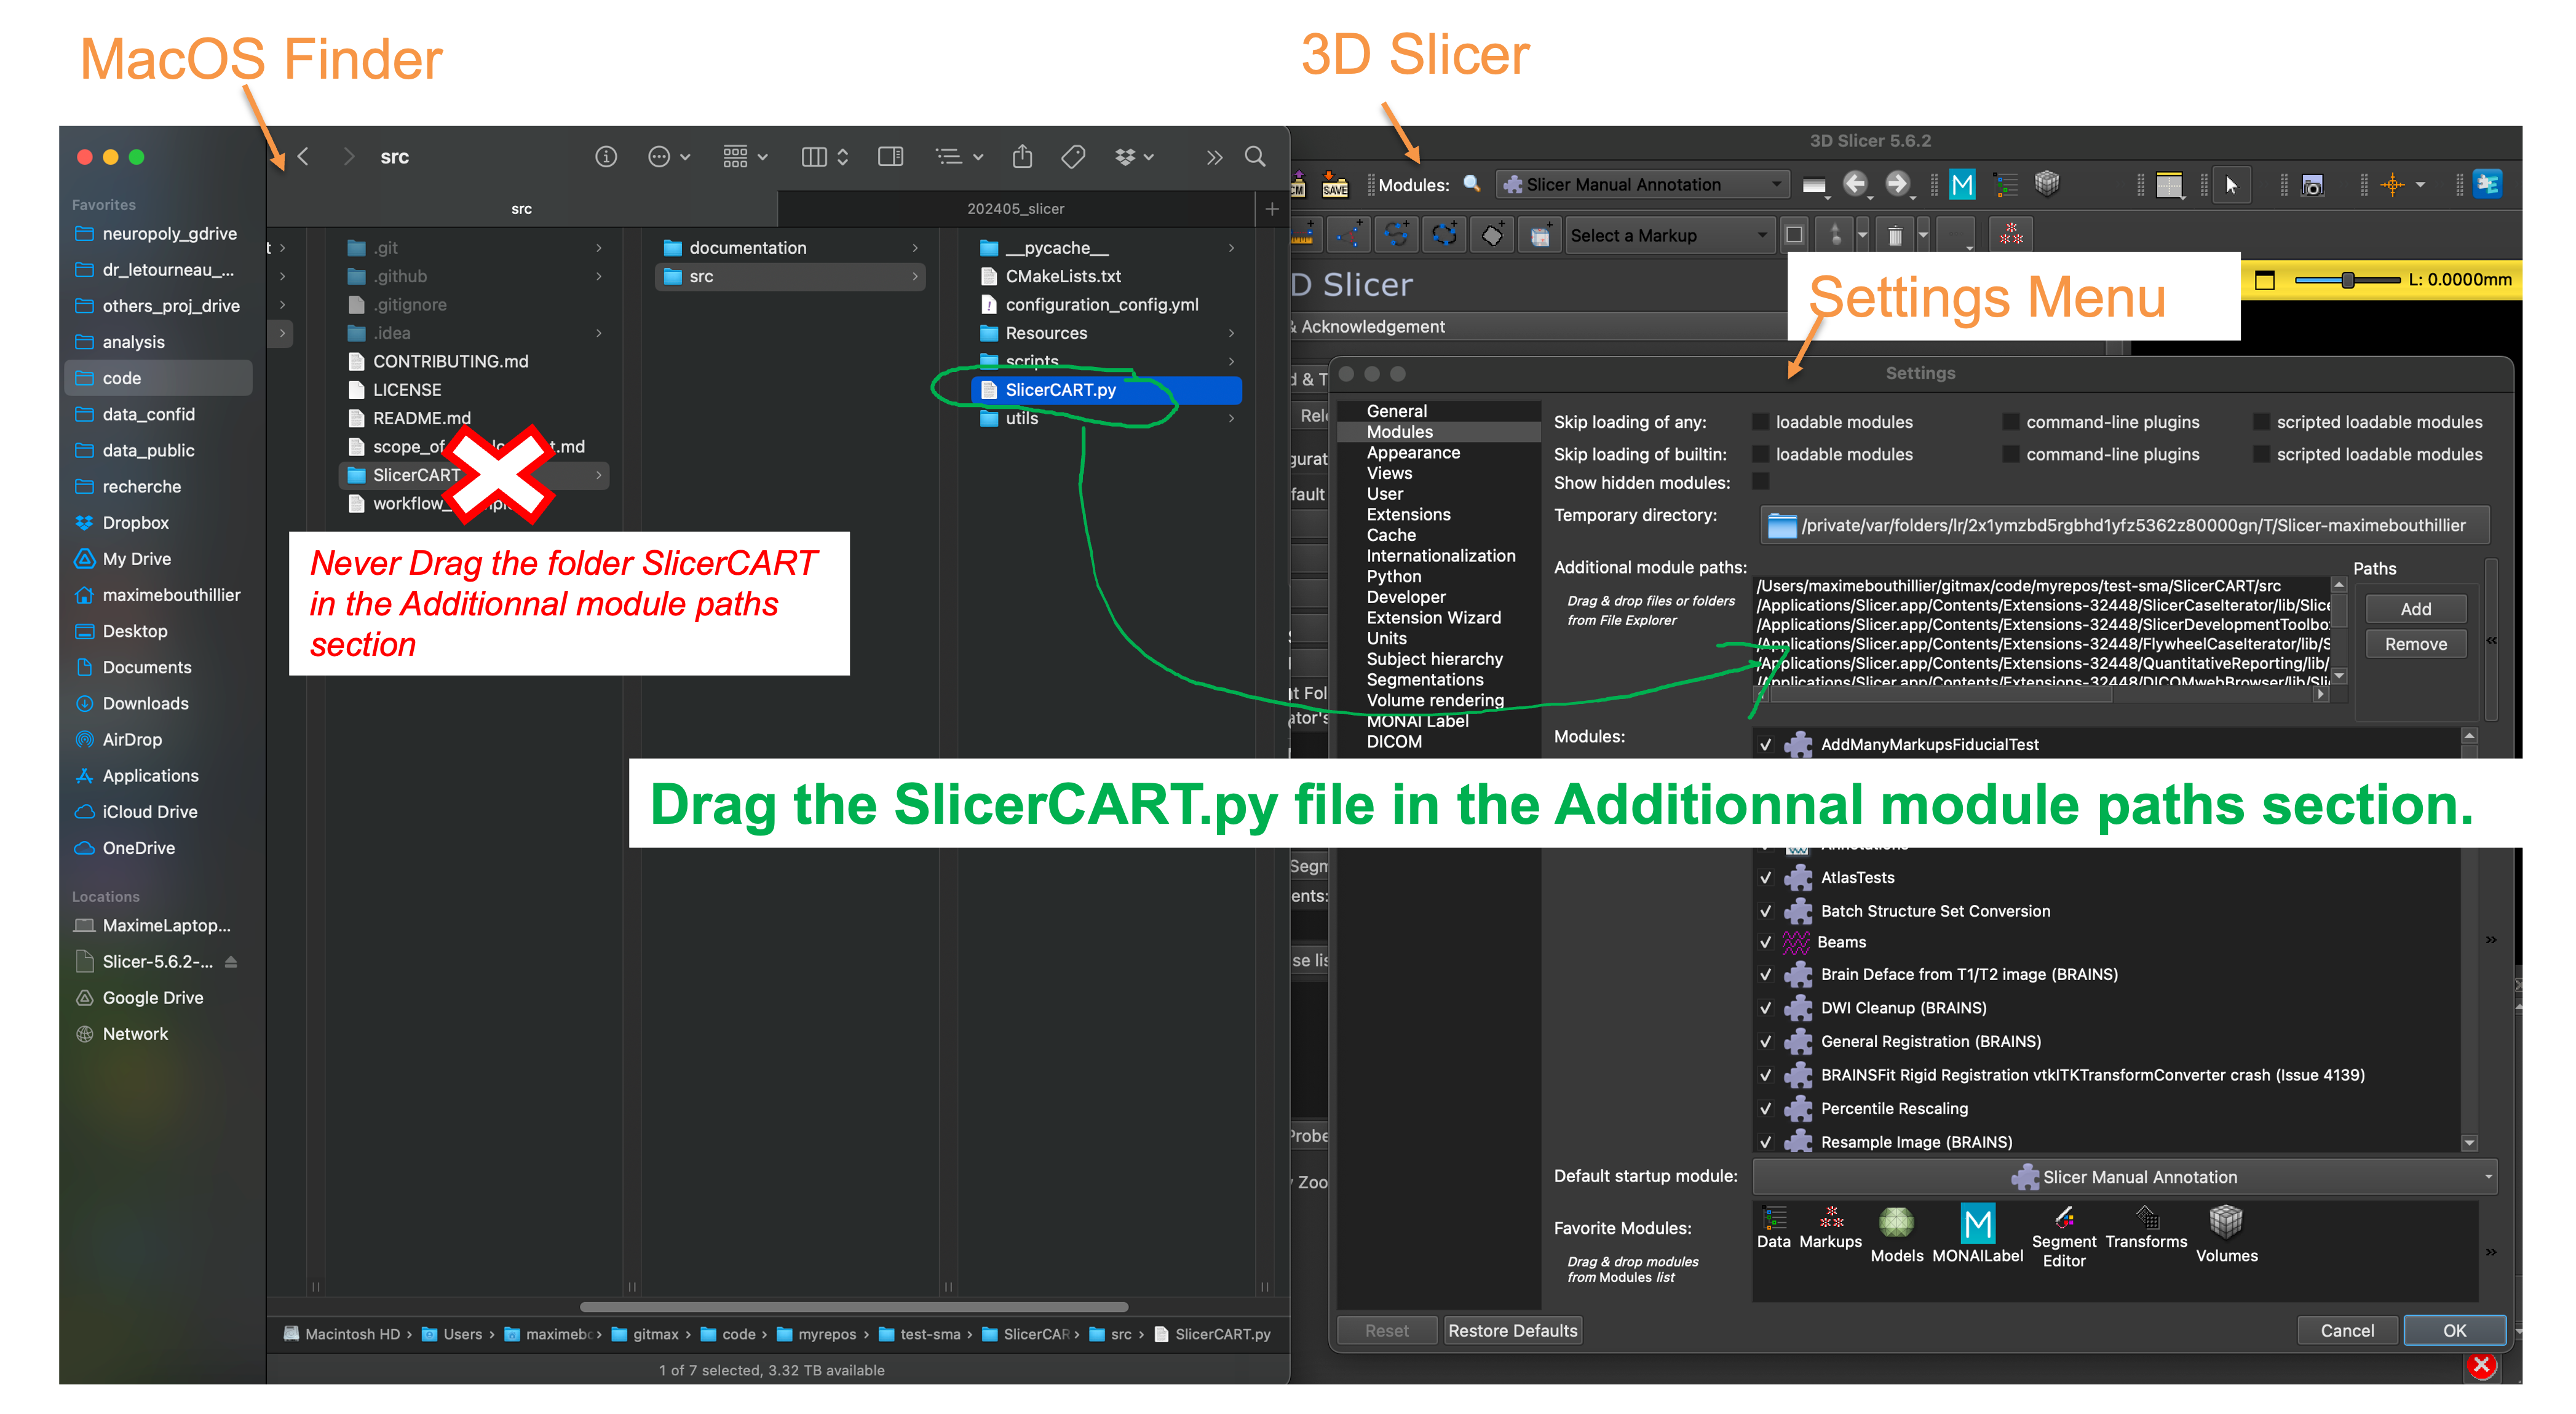The width and height of the screenshot is (2576, 1414).
Task: Open Finder Get Info icon
Action: tap(606, 157)
